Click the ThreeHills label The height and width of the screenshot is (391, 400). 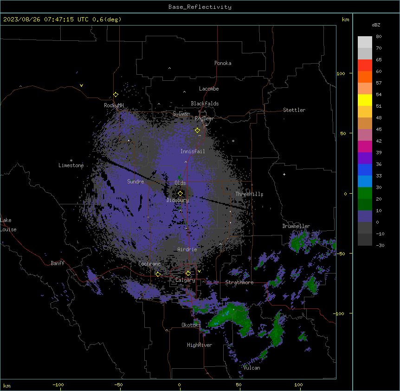coord(249,194)
